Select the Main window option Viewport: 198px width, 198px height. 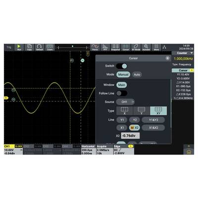pos(122,85)
